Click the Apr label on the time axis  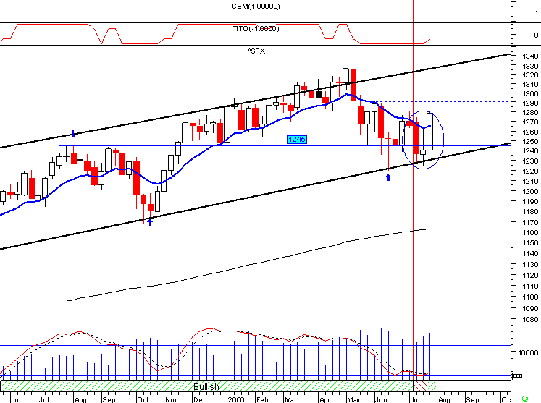(x=324, y=399)
